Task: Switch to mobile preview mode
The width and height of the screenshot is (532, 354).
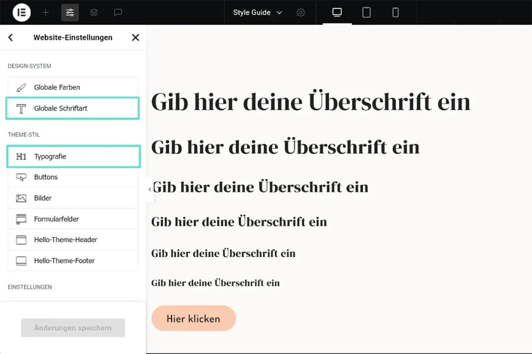Action: pyautogui.click(x=396, y=12)
